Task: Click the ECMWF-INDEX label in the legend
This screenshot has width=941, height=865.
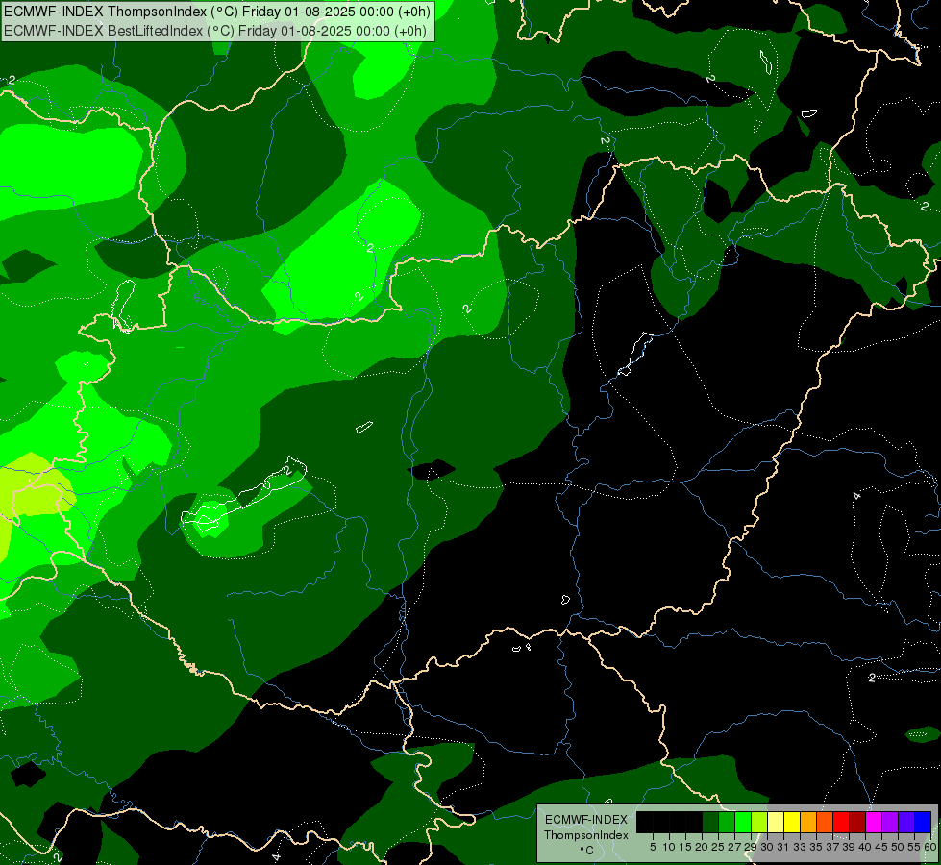Action: (586, 820)
